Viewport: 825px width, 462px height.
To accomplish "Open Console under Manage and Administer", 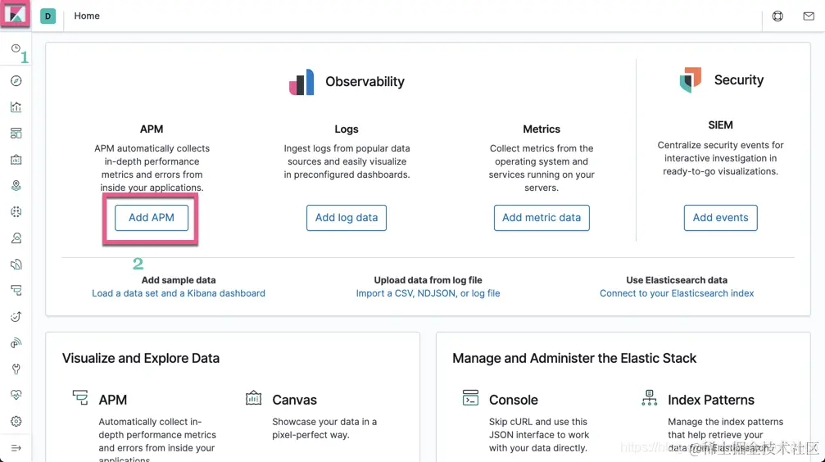I will pos(513,400).
